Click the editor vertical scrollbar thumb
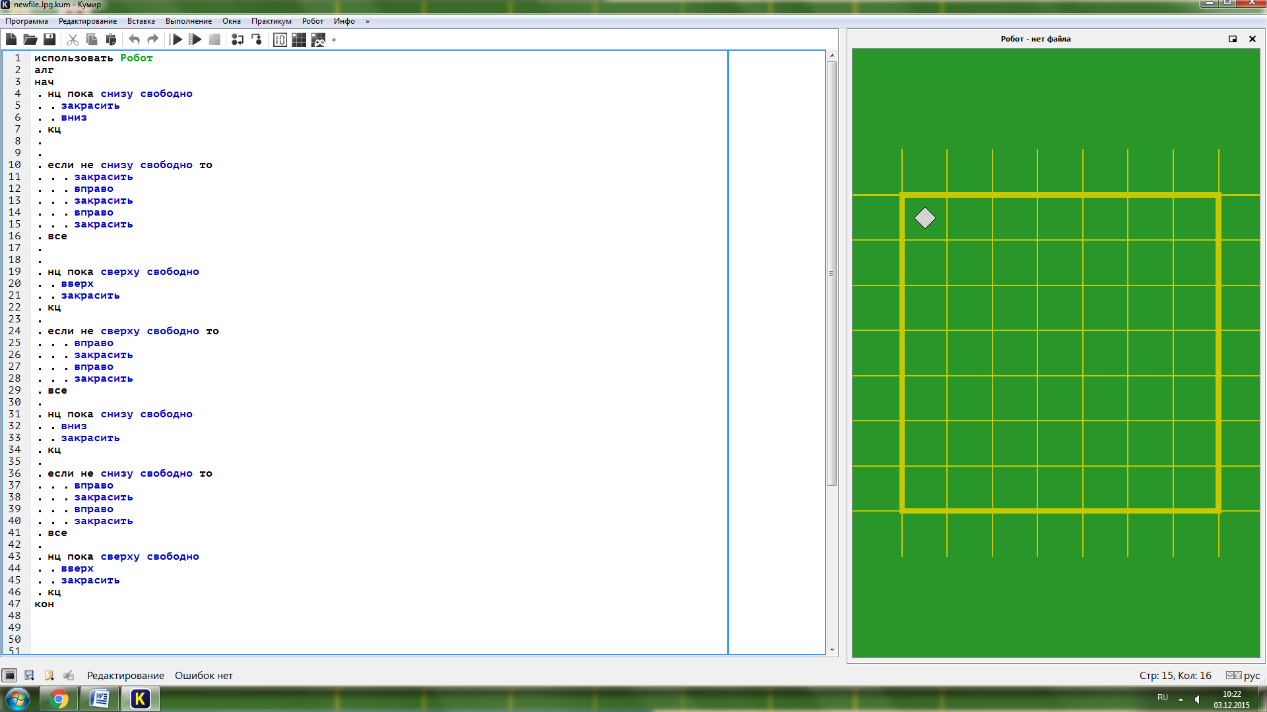Screen dimensions: 1267x712 click(x=831, y=274)
